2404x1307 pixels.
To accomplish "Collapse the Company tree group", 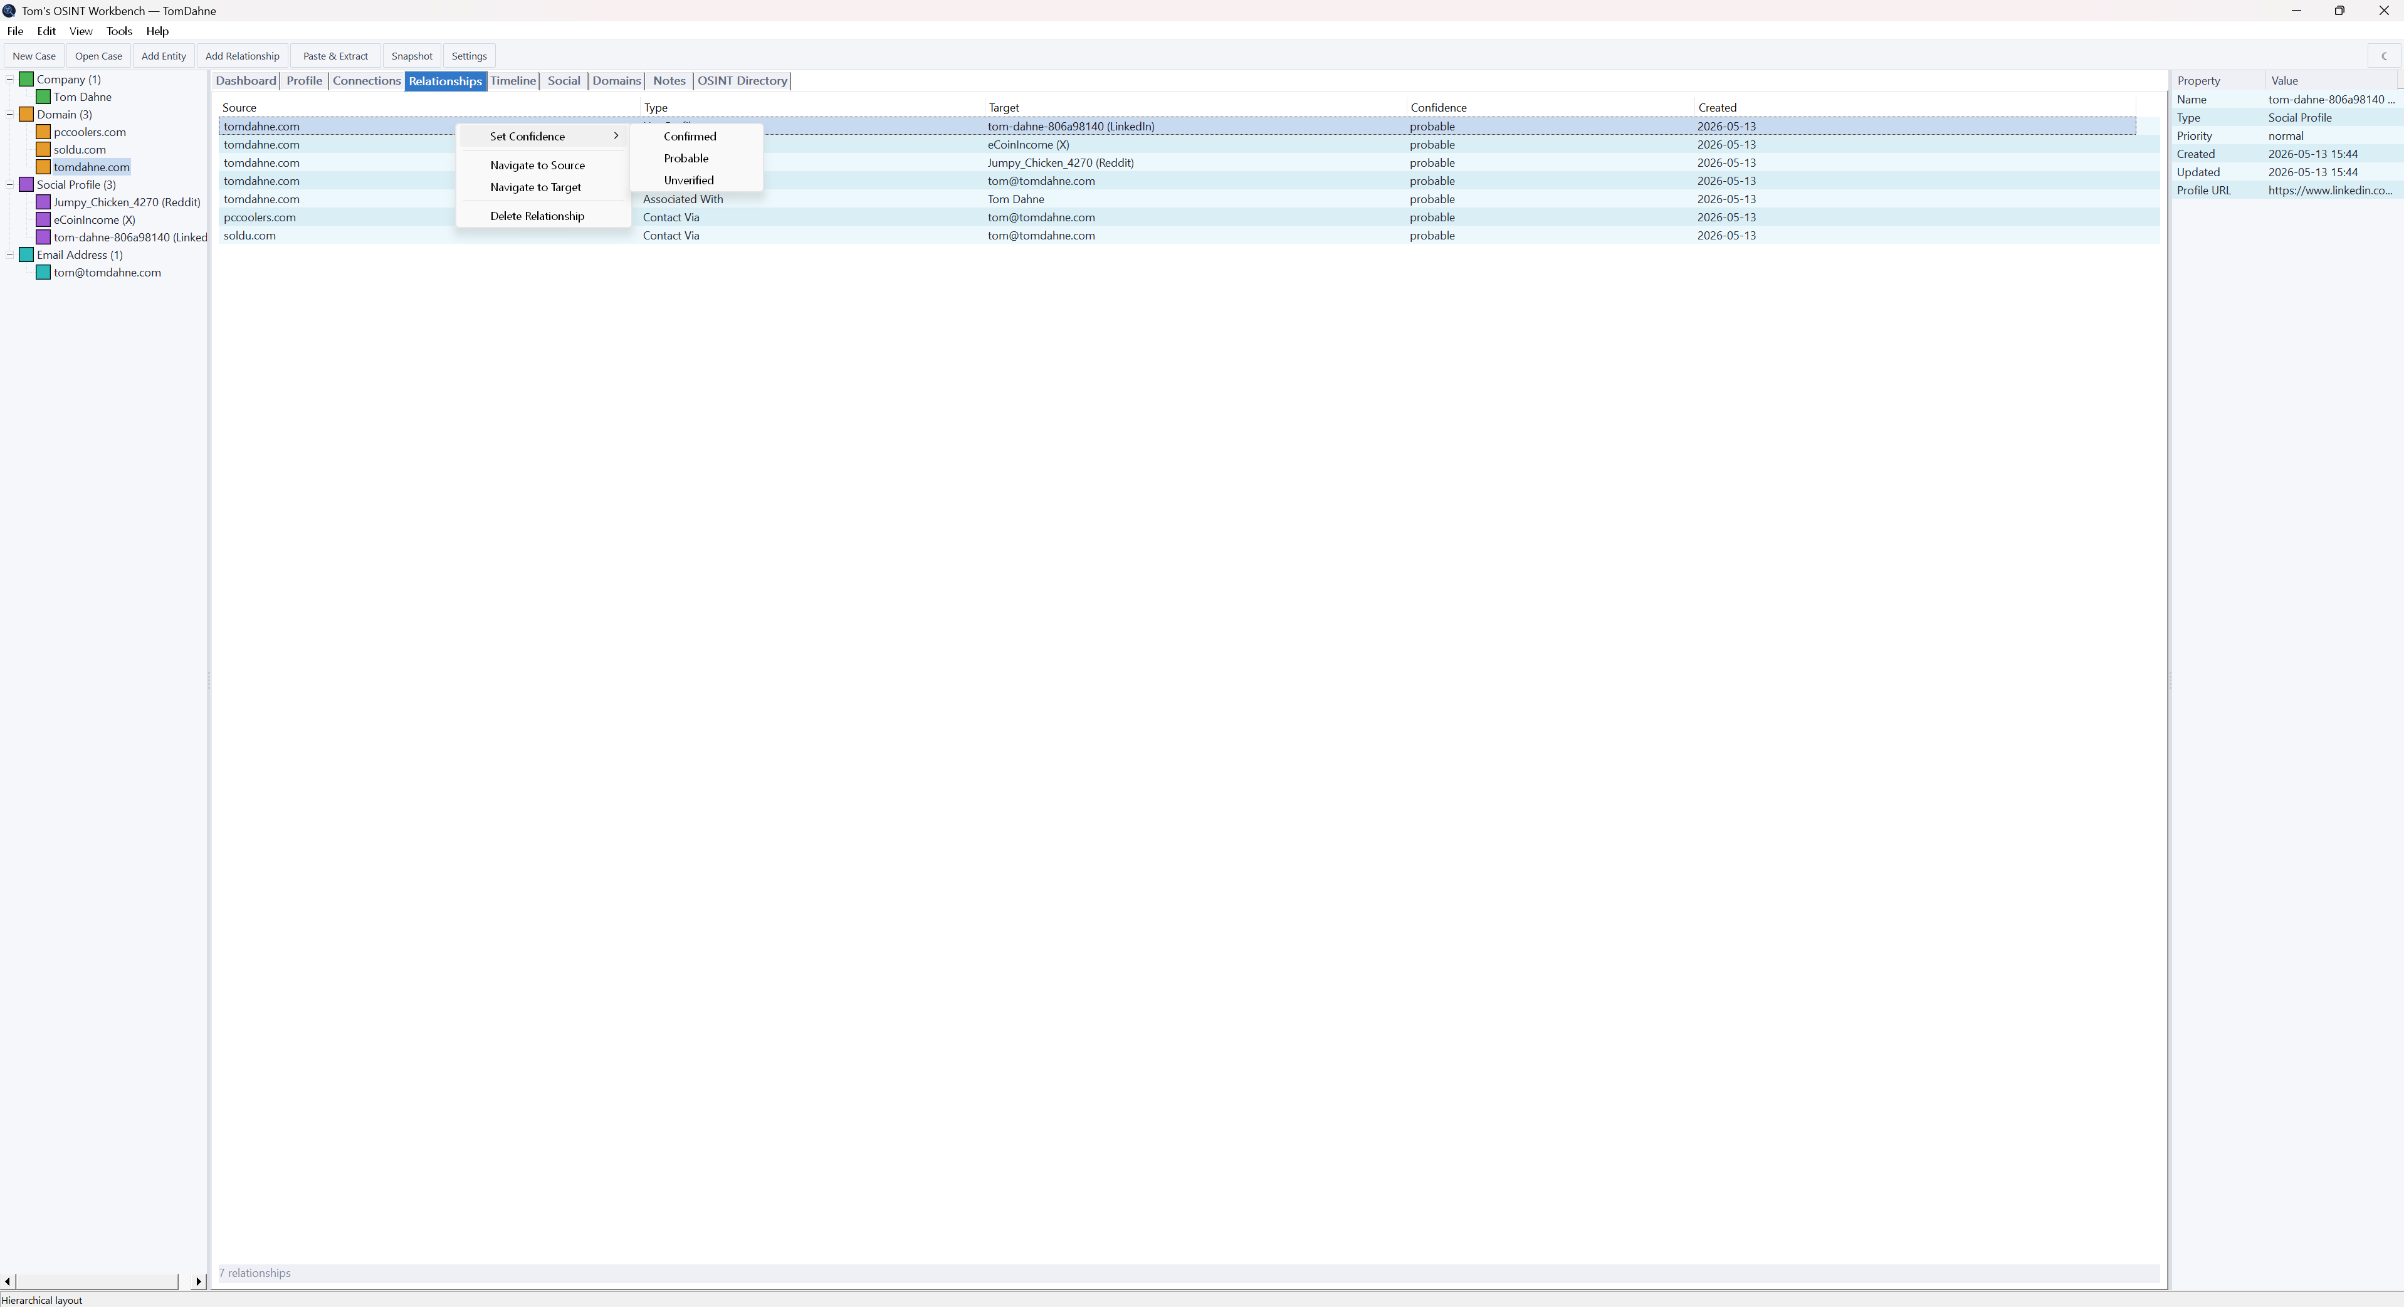I will (9, 79).
